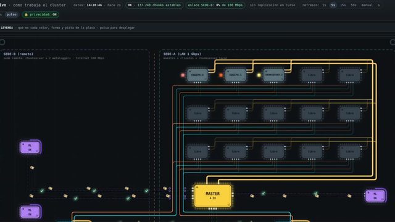The image size is (395, 222).
Task: Click the SEDE-B (remoto) zone title
Action: click(x=19, y=54)
